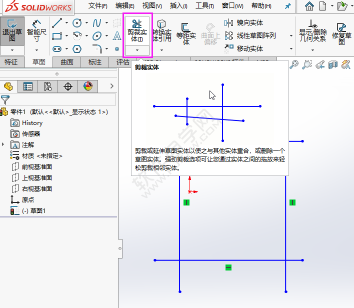Click 移动实体 move entities
The height and width of the screenshot is (308, 354).
tap(243, 48)
